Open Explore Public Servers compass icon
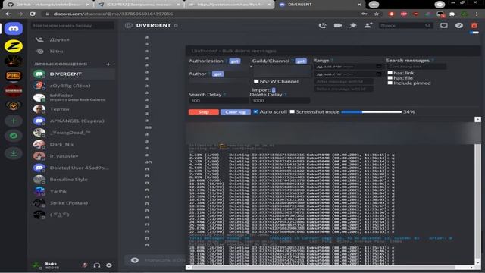Image resolution: width=485 pixels, height=273 pixels. (14, 136)
